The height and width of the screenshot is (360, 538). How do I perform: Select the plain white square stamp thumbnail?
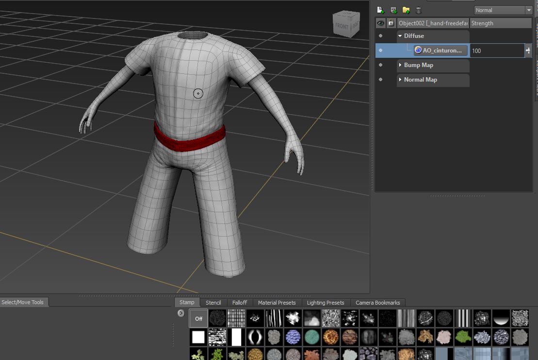tap(198, 337)
